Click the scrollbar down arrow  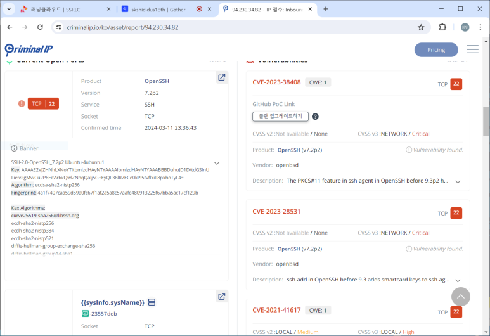pos(486,332)
